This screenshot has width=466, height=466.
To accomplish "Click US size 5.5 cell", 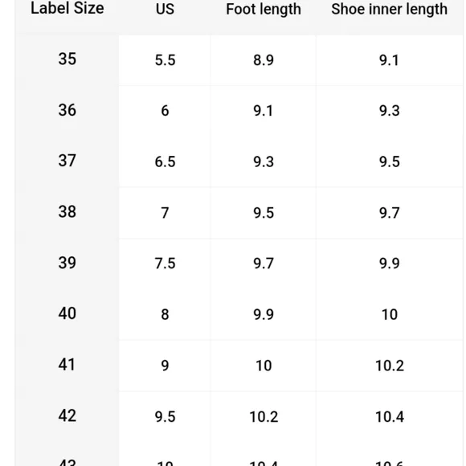I will click(165, 60).
